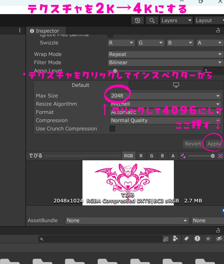
Task: Open the Compression Normal Quality dropdown
Action: (165, 120)
